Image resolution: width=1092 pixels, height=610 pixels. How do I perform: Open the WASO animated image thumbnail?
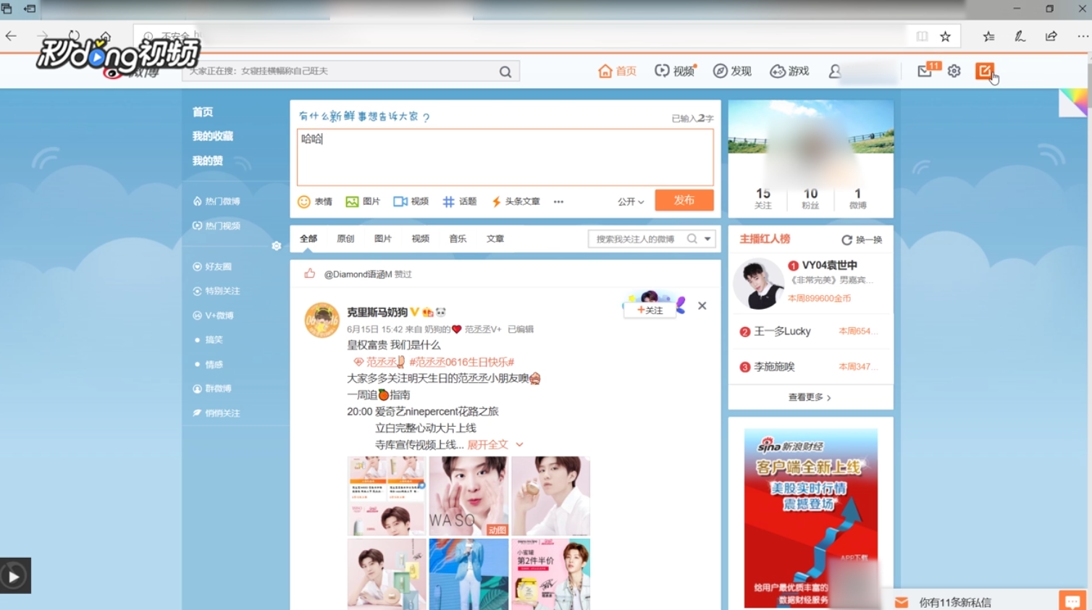469,496
